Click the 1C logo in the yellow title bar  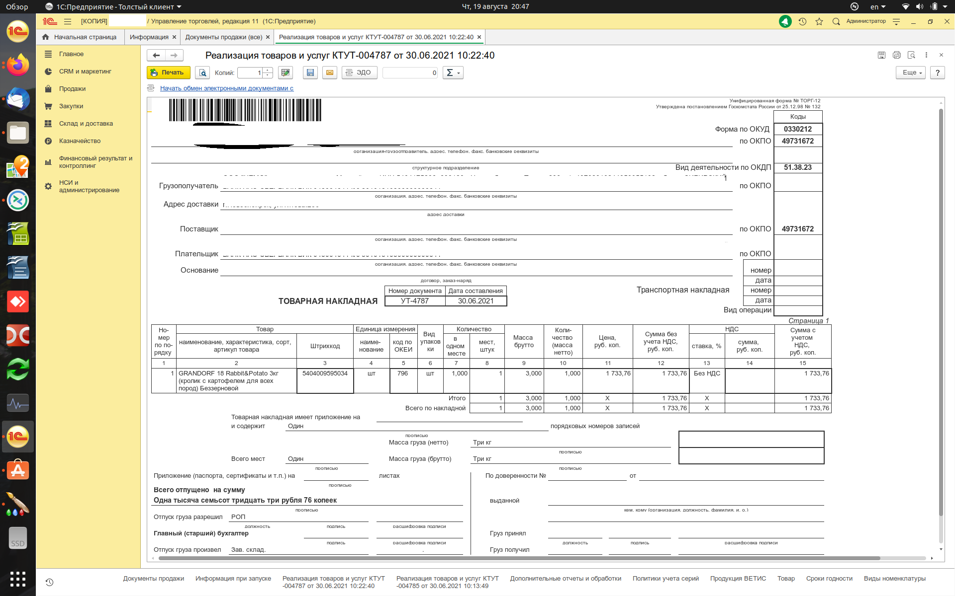coord(50,21)
